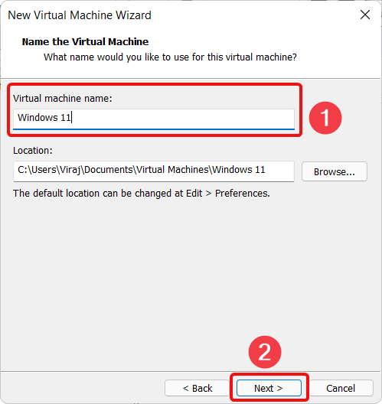Click the "Location:" label

(x=33, y=151)
